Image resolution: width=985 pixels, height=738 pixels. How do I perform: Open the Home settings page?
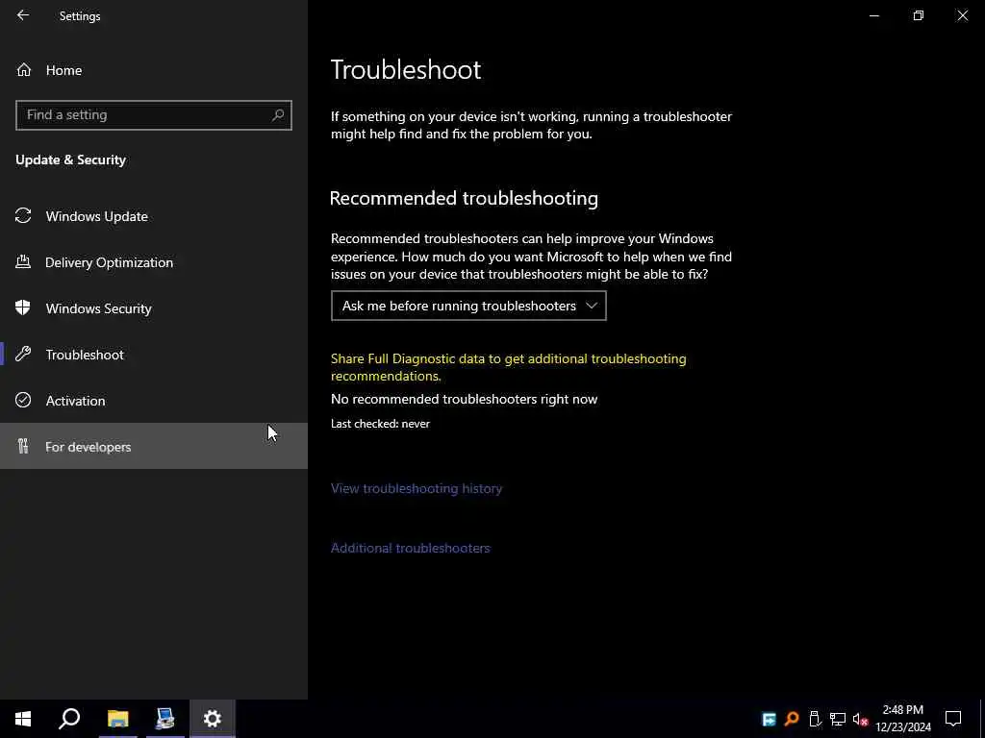point(154,70)
